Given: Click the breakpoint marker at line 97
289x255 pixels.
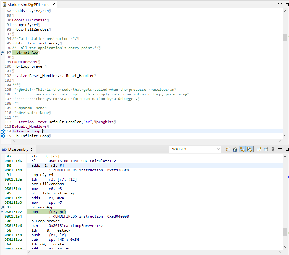Looking at the screenshot, I should click(2, 53).
